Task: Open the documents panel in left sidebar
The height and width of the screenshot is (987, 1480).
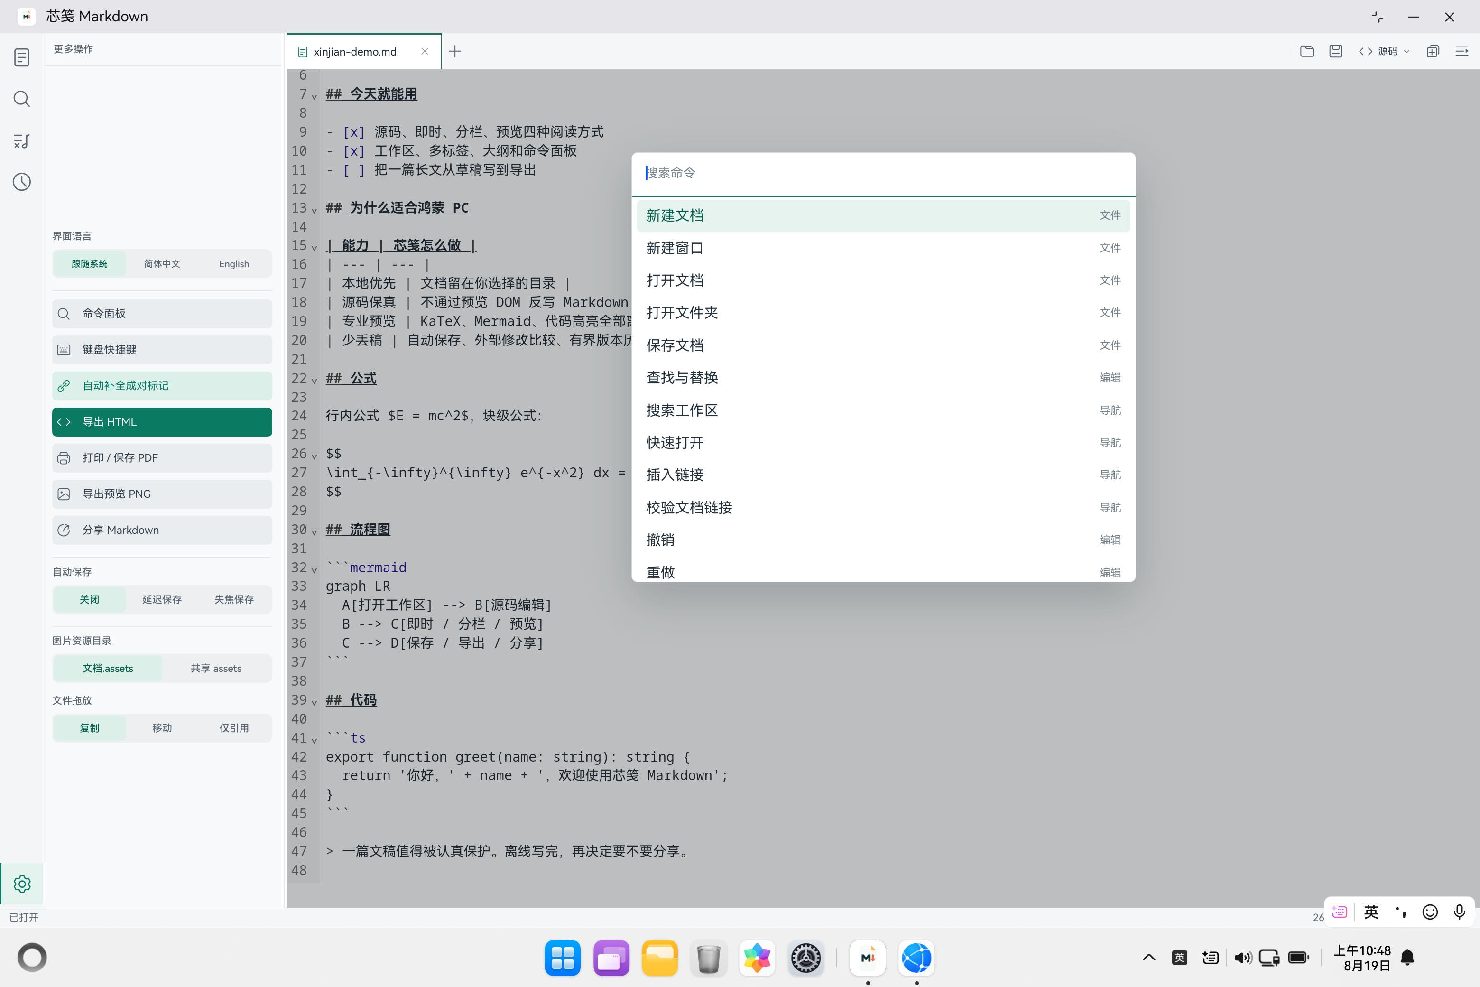Action: [21, 57]
